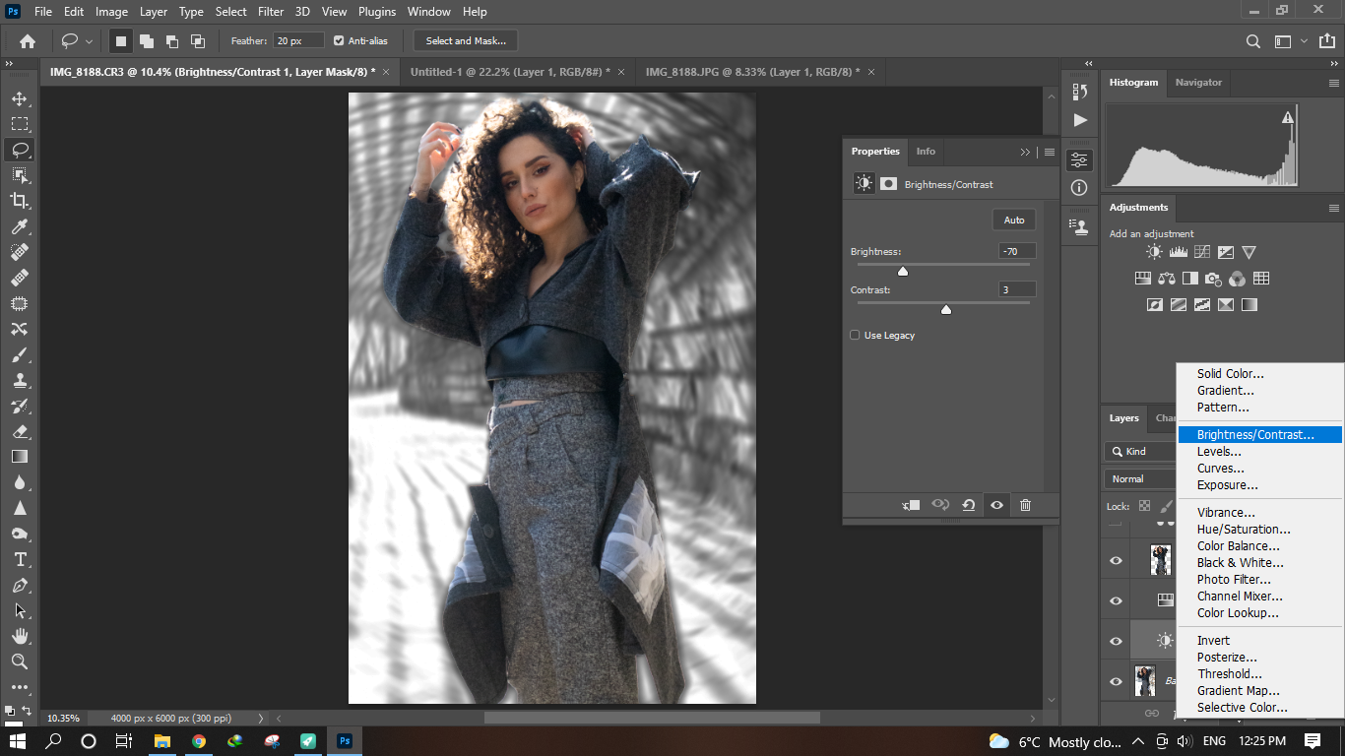This screenshot has width=1345, height=756.
Task: Add a Vibrance adjustment icon
Action: [x=1249, y=253]
